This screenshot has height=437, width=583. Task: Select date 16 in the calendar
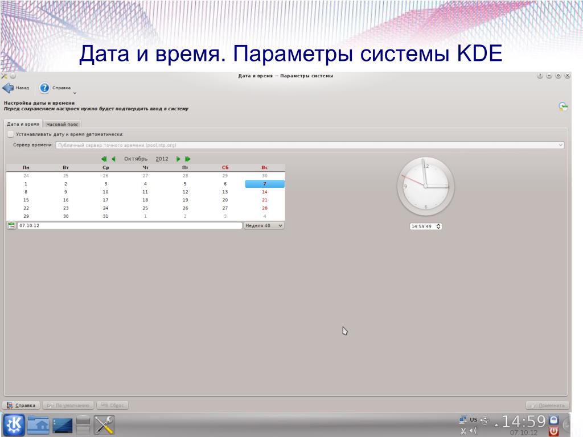66,200
